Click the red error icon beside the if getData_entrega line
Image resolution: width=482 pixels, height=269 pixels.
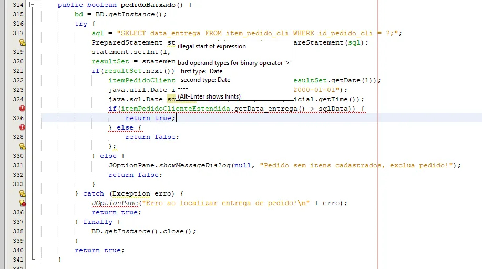[x=22, y=108]
